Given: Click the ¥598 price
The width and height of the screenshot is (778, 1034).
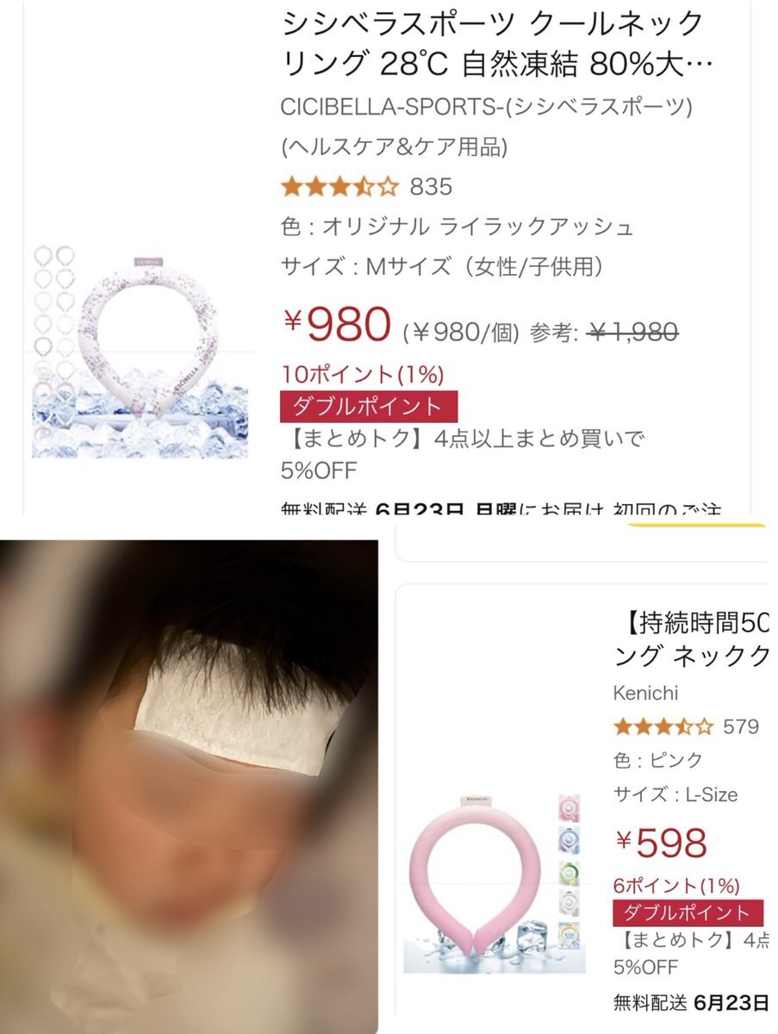Looking at the screenshot, I should tap(661, 843).
